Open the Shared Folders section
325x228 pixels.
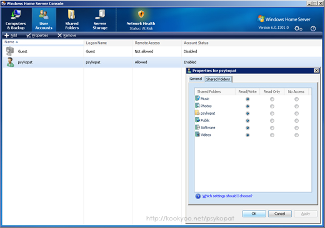pyautogui.click(x=72, y=19)
